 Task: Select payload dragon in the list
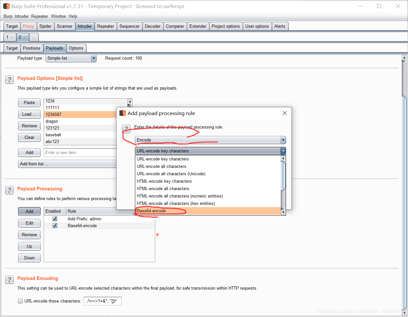pos(80,121)
